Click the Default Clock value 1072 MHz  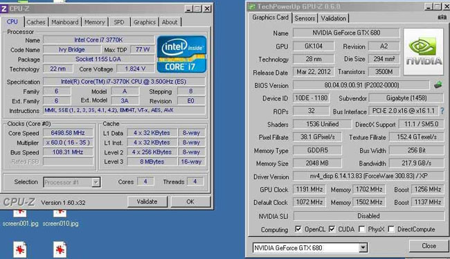(309, 202)
